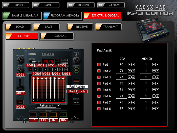
Task: Click the Pad 7 MIDI Ch value field
Action: point(146,102)
